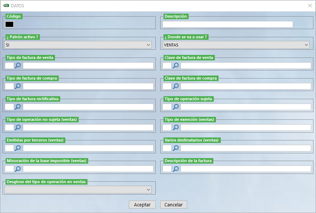316x213 pixels.
Task: Focus the black Código field
Action: click(x=10, y=24)
